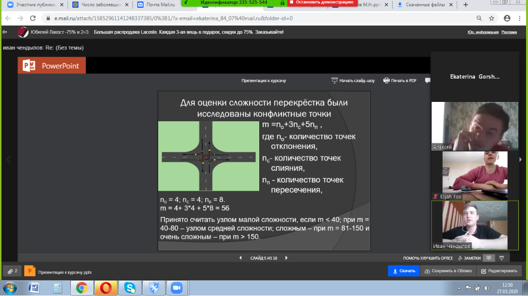Switch to the 'Почта Mail.ru' browser tab
Viewport: 528px width, 296px height.
tap(160, 4)
